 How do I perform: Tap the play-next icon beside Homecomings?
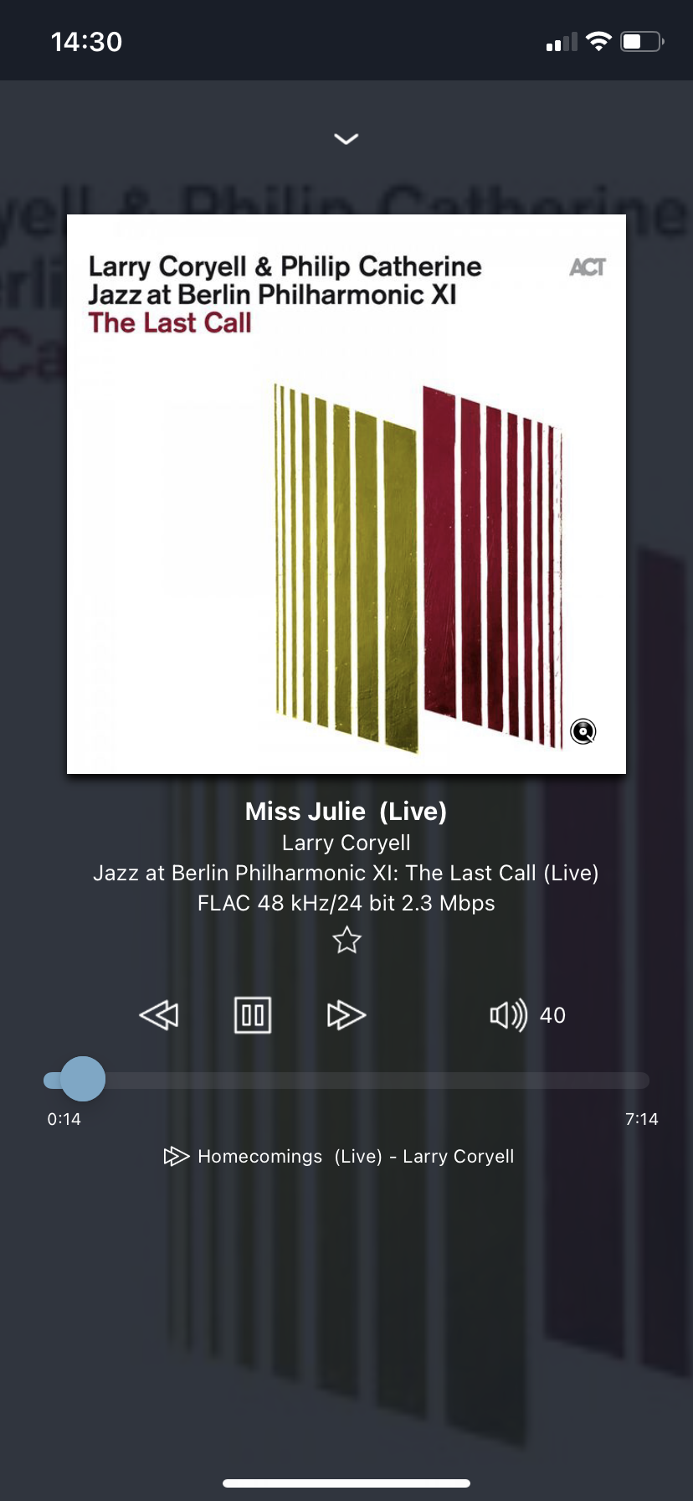pyautogui.click(x=176, y=1157)
